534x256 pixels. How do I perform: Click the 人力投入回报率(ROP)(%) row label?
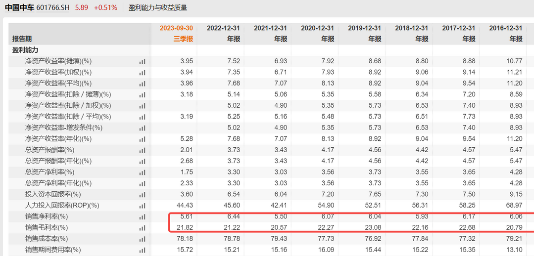(62, 206)
